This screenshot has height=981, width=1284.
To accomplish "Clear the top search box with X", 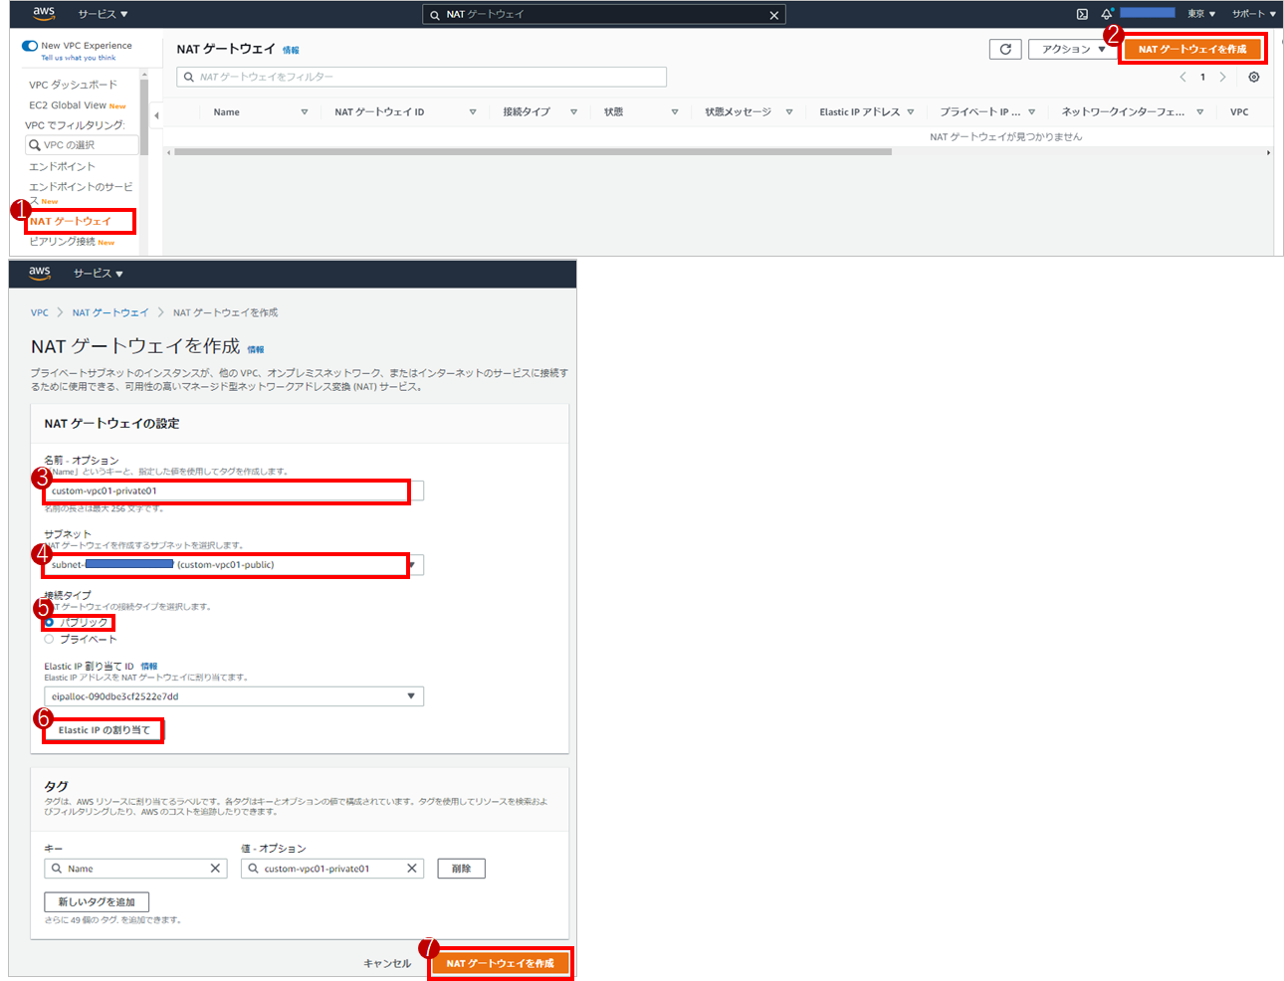I will coord(774,15).
